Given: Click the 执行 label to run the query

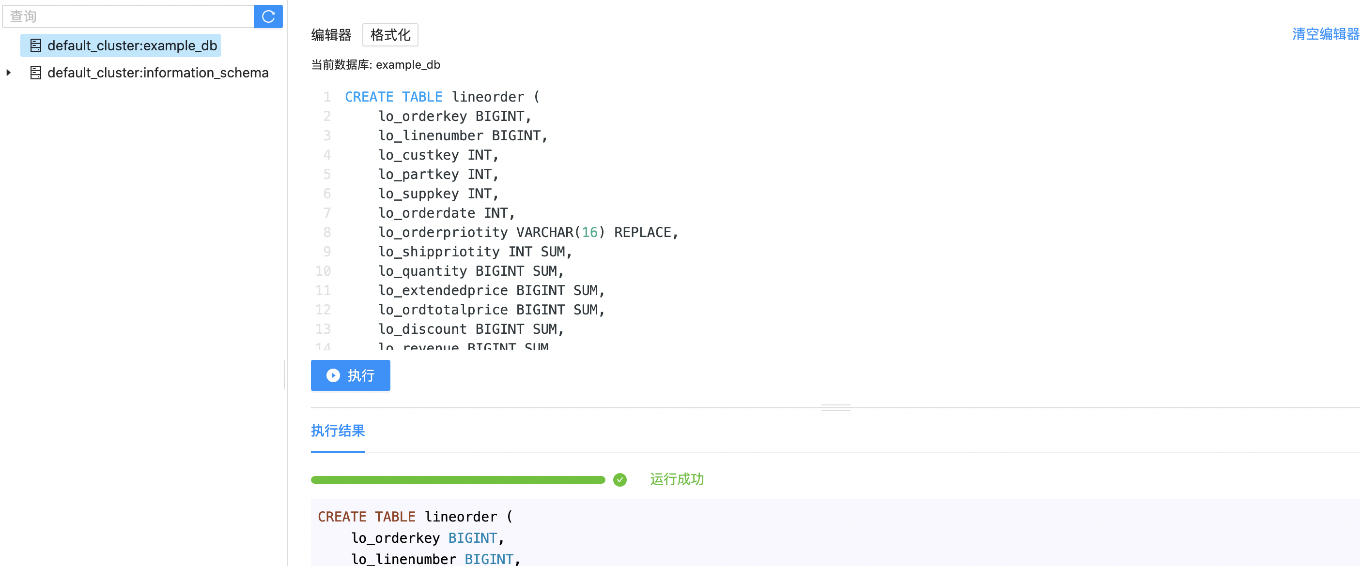Looking at the screenshot, I should [x=361, y=375].
